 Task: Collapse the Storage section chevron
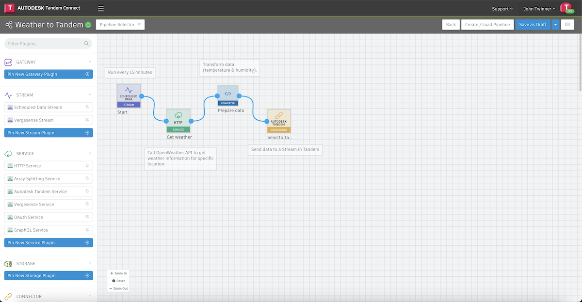[x=90, y=264]
